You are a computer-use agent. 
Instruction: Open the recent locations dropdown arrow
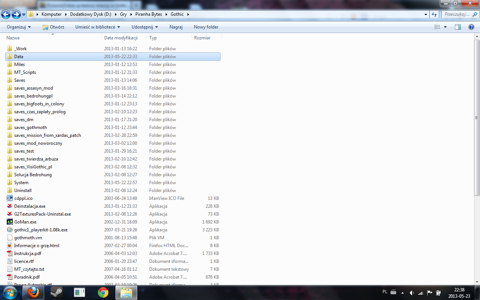click(x=24, y=15)
